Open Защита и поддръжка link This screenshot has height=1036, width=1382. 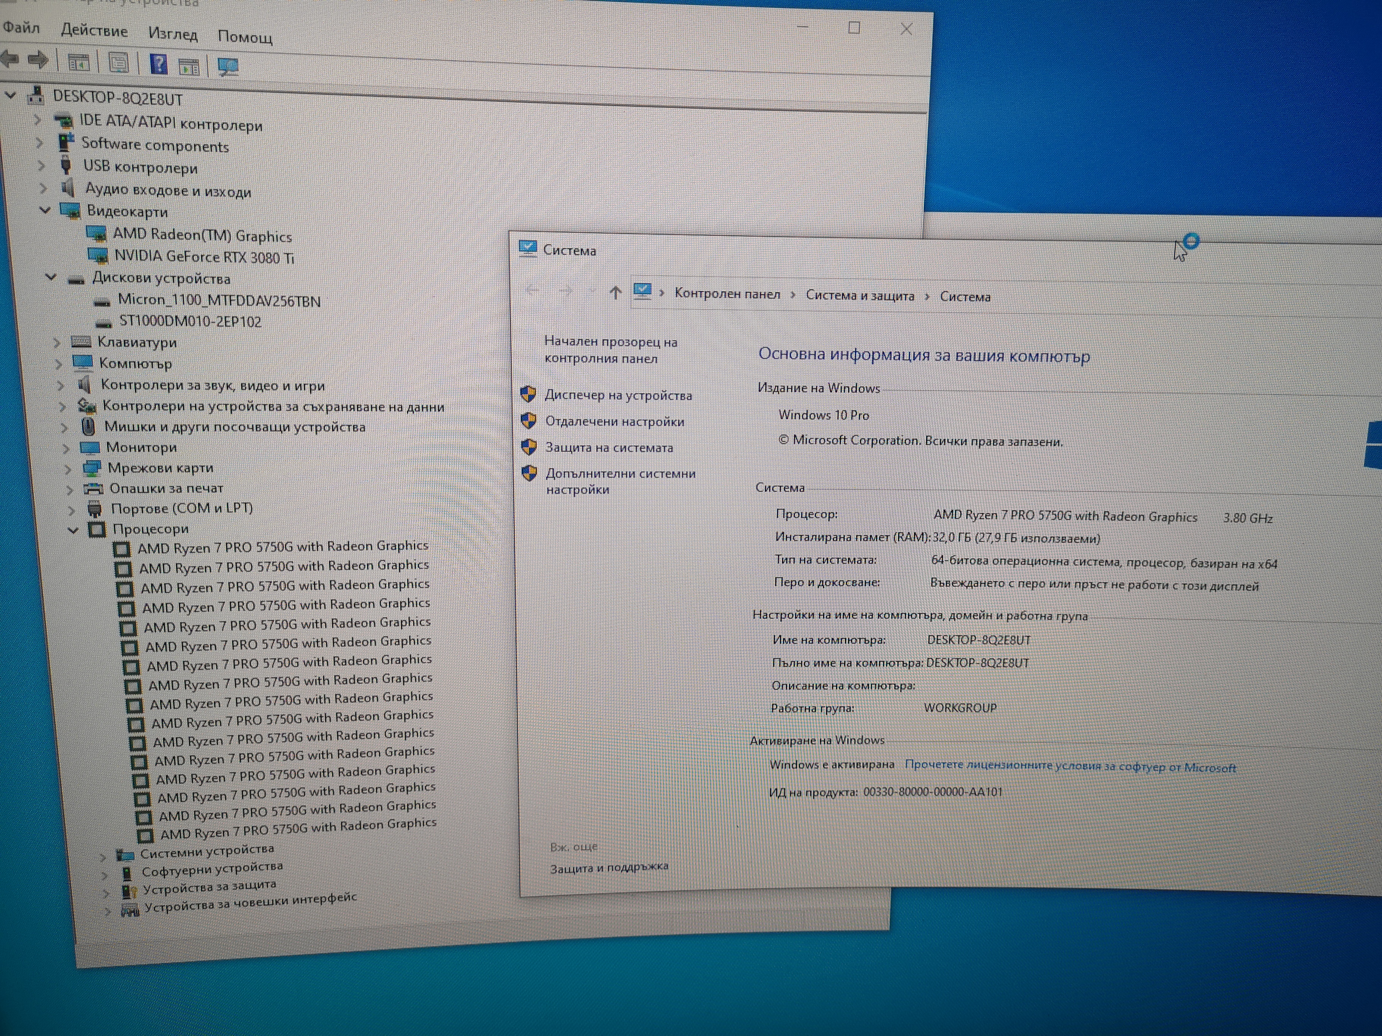click(x=609, y=867)
